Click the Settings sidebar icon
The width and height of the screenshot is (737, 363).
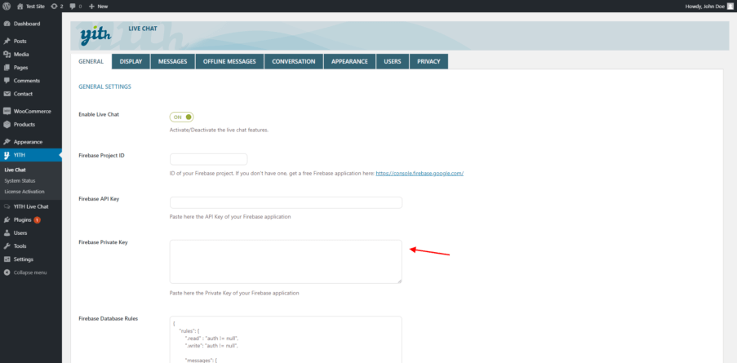coord(7,259)
